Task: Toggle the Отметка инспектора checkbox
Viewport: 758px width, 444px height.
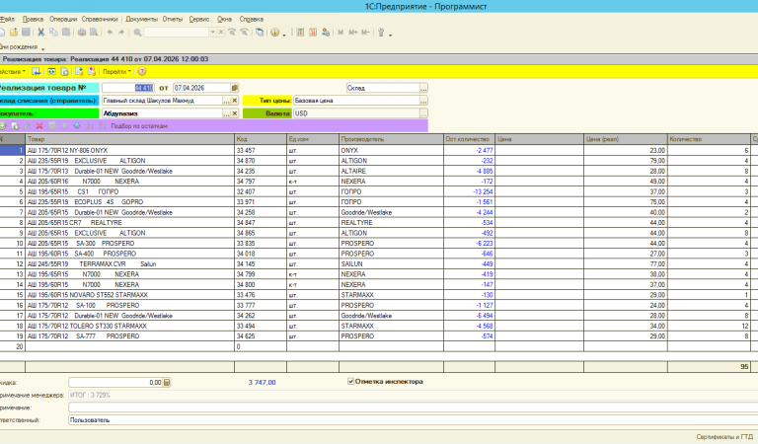Action: tap(352, 381)
